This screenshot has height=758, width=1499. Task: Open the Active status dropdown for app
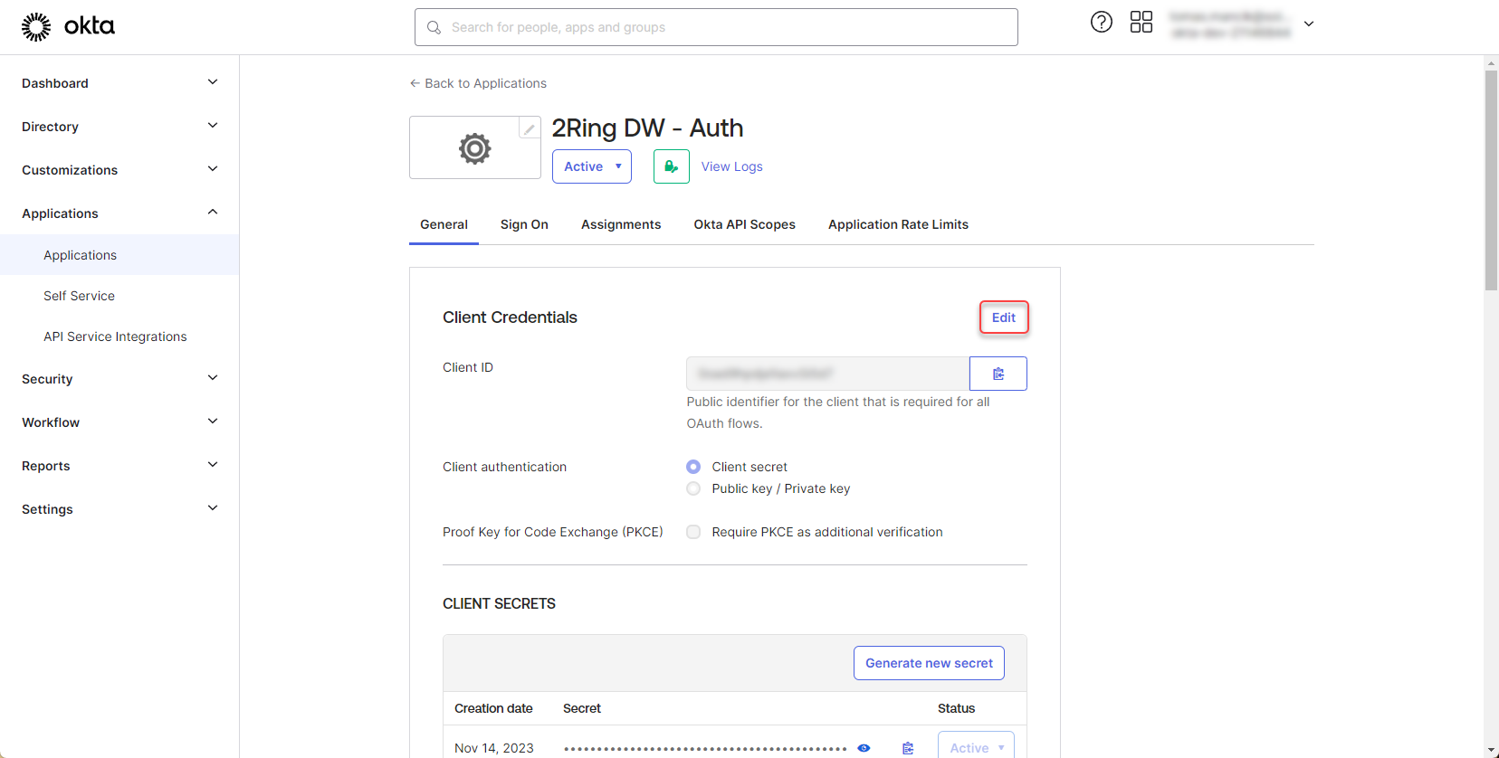591,166
